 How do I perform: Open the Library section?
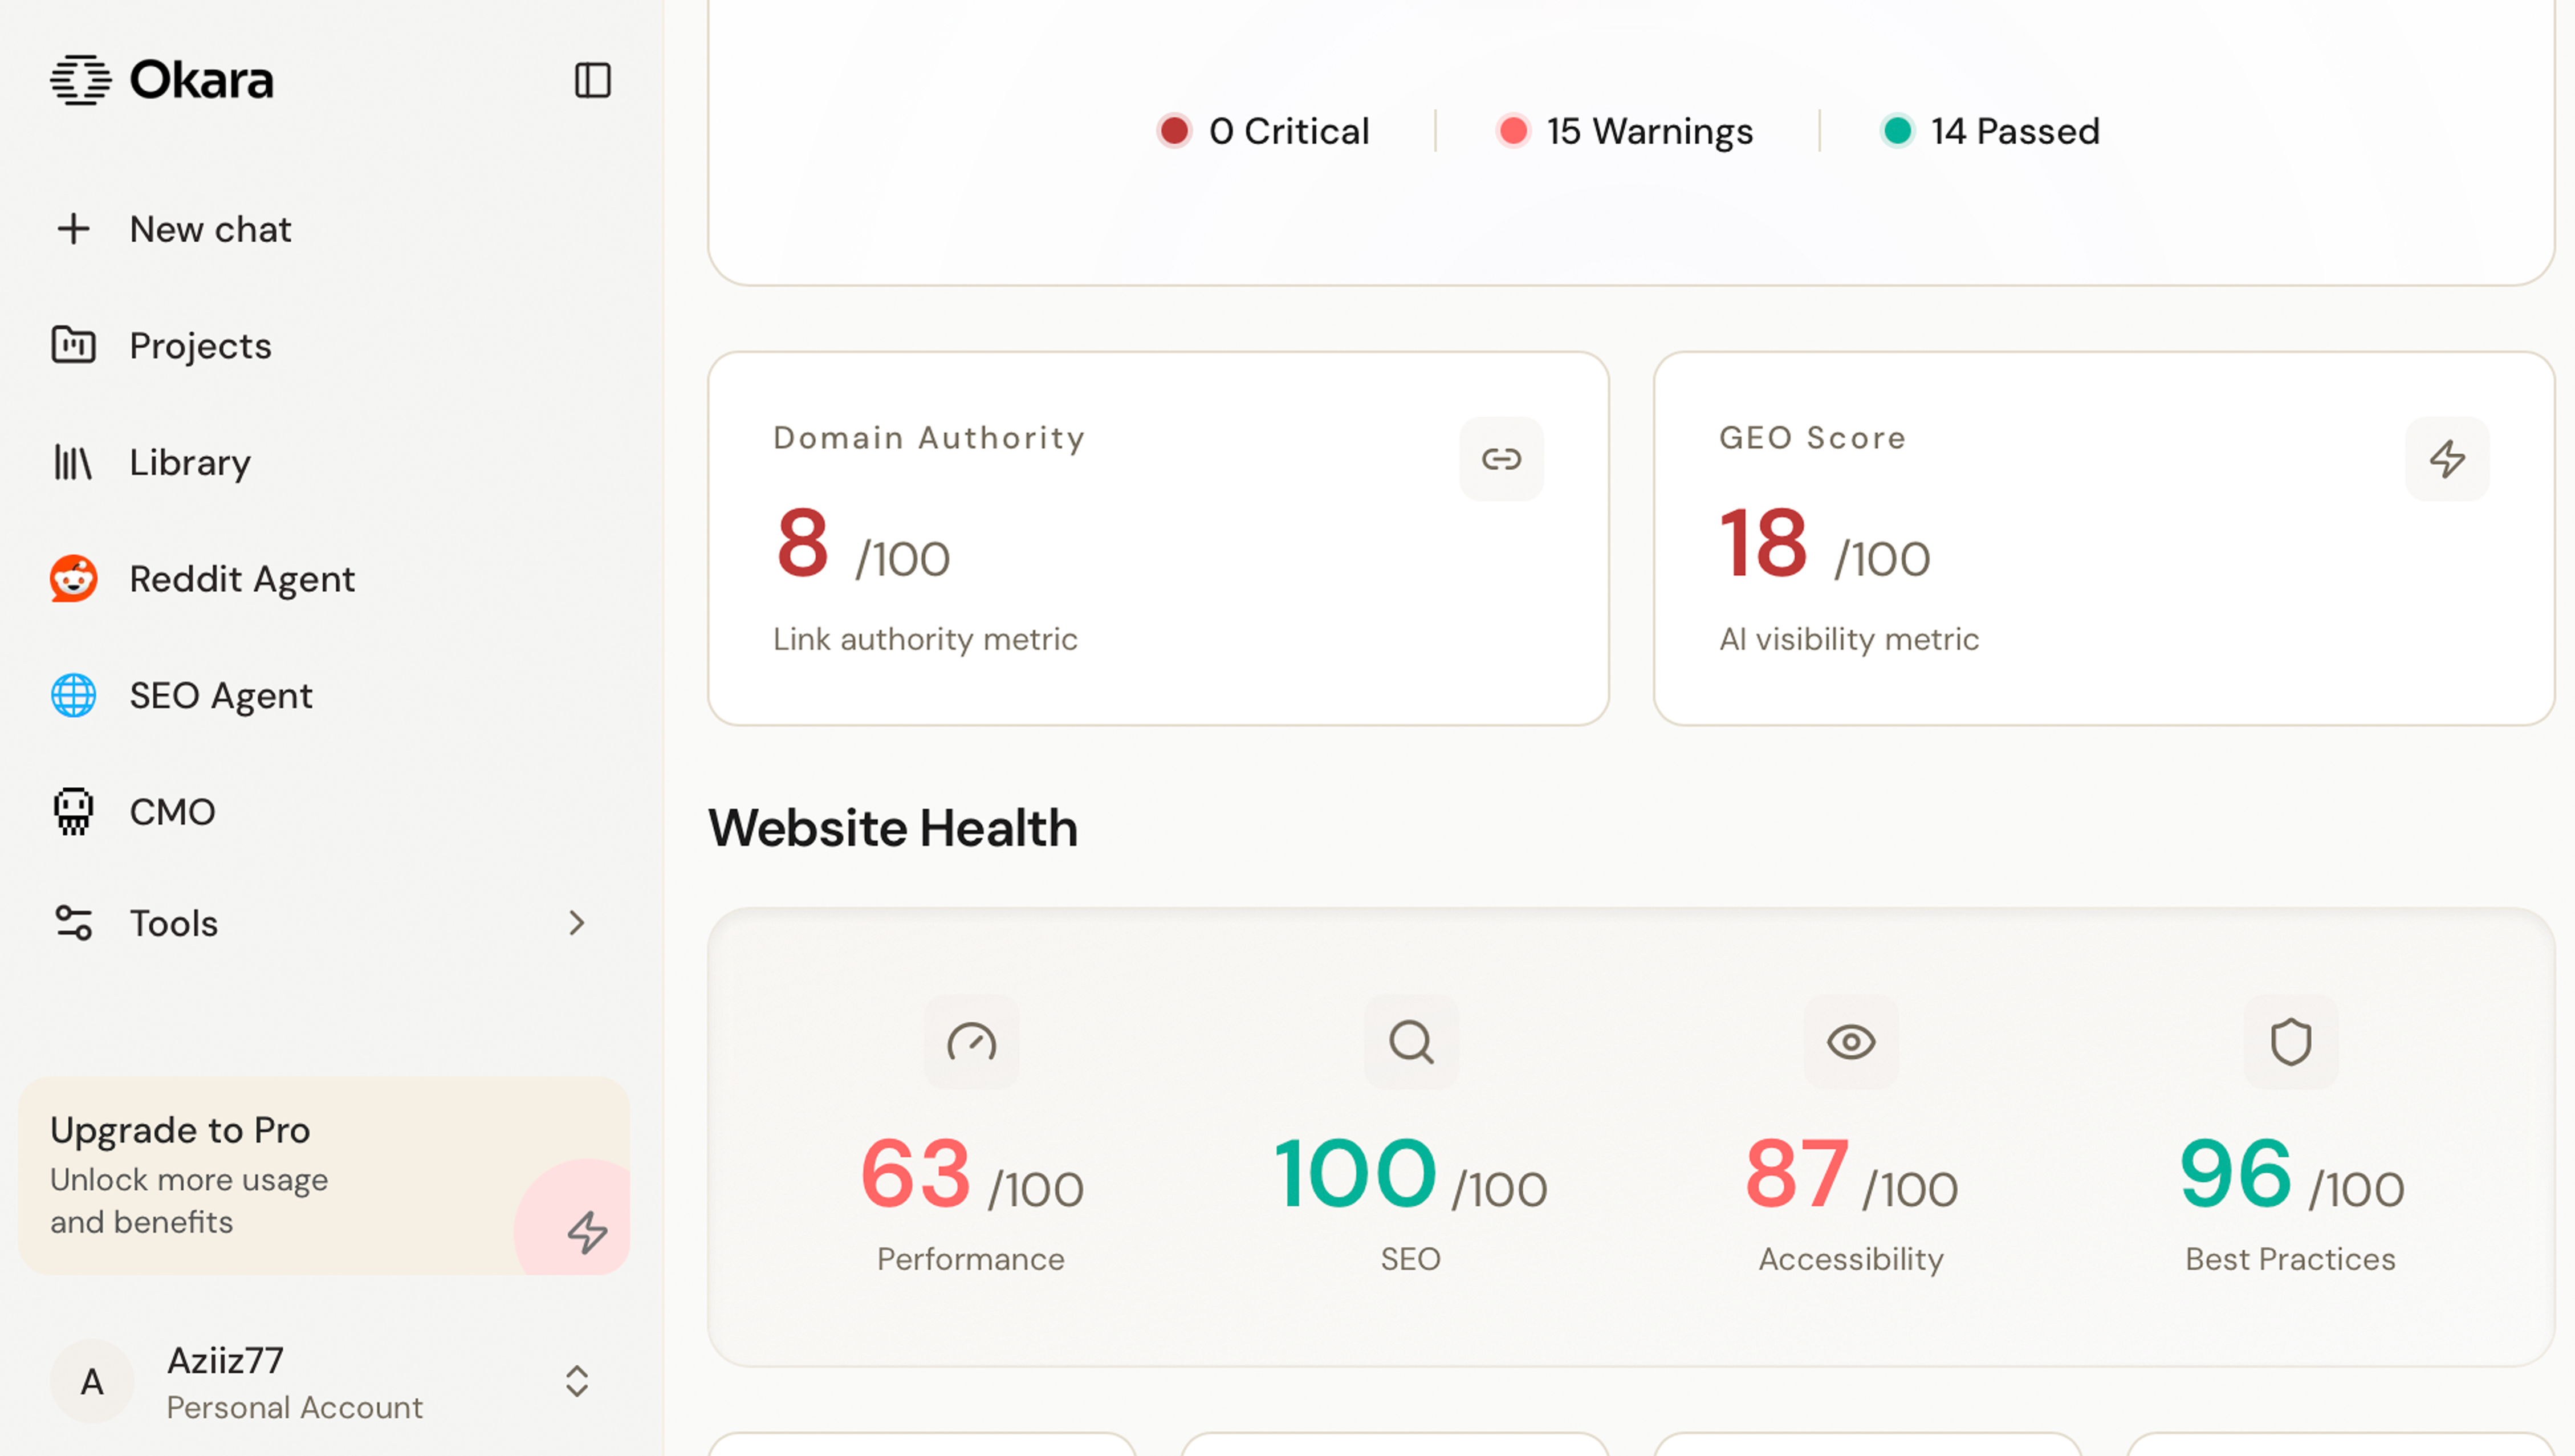pyautogui.click(x=190, y=462)
